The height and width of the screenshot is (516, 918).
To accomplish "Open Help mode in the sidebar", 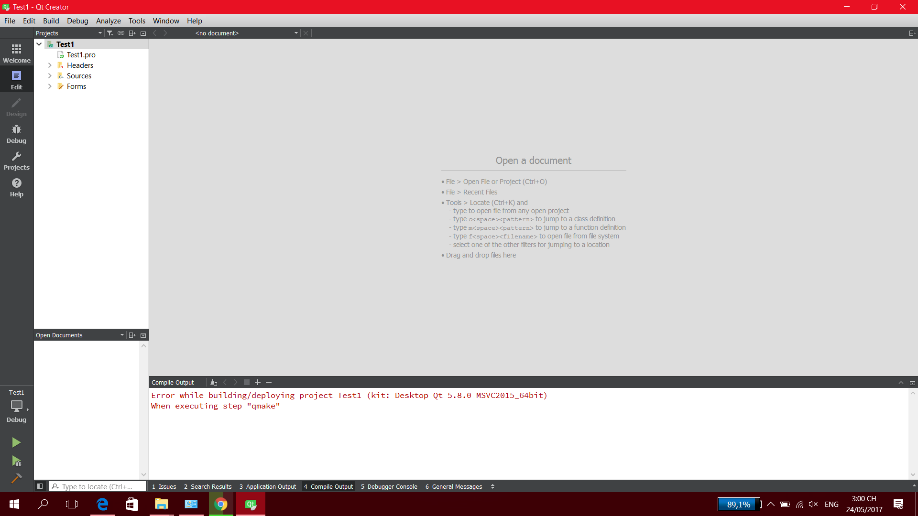I will pos(16,187).
